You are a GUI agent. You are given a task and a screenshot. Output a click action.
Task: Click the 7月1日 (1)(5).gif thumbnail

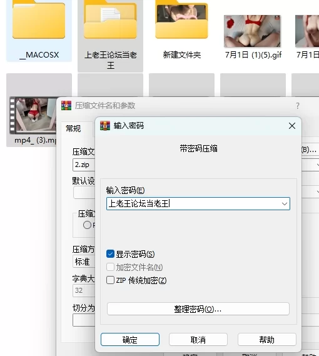(x=252, y=31)
